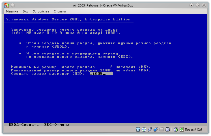Click the partition size field showing 11005
Screen dimensions: 211x136
tap(102, 74)
